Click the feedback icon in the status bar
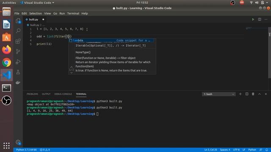Viewport: 271px width, 152px height. click(261, 150)
